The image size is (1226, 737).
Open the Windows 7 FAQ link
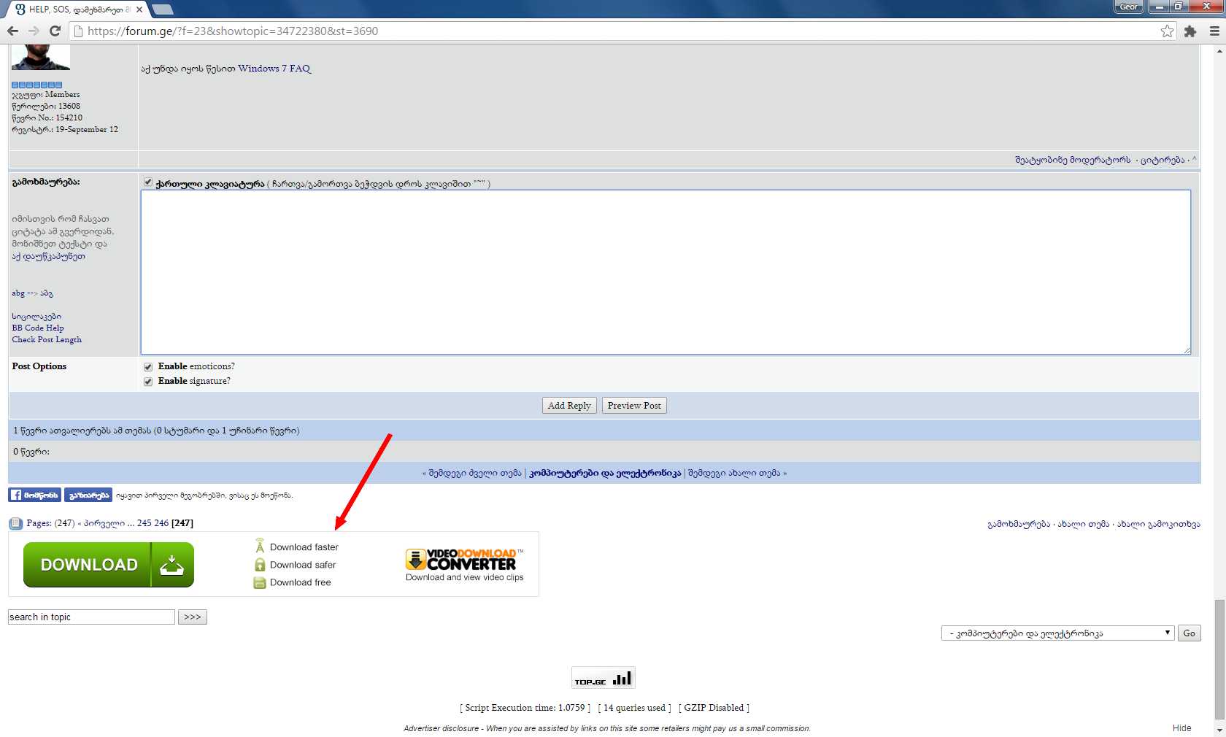point(274,69)
